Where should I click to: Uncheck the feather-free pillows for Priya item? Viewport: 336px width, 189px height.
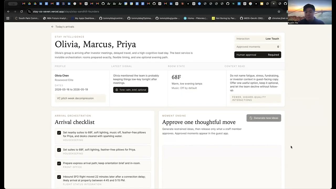(x=59, y=150)
